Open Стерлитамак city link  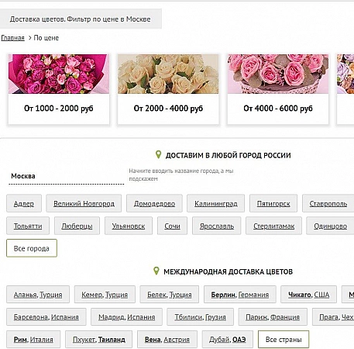coord(273,226)
